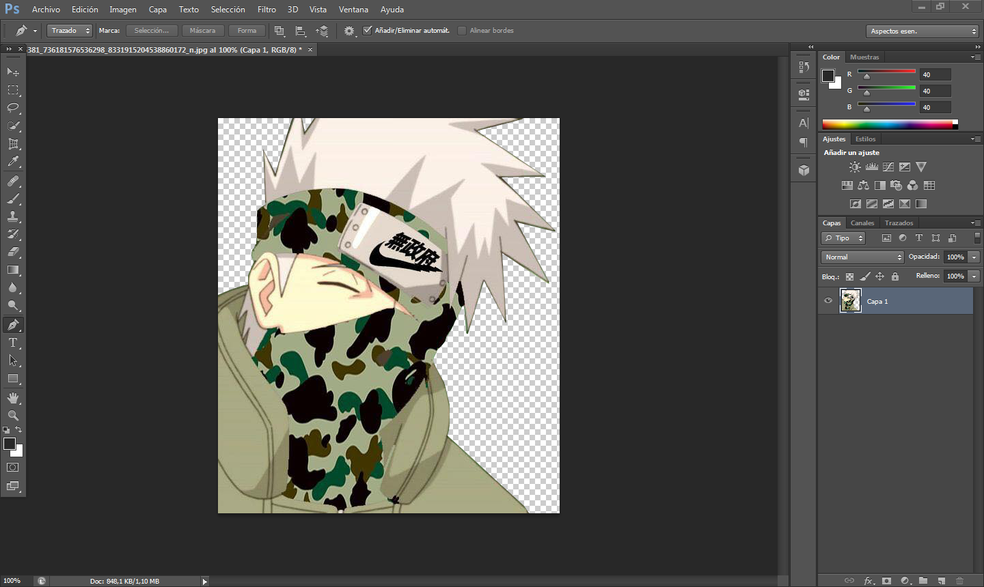Open the Tipo layer filter dropdown
The height and width of the screenshot is (587, 984).
pos(843,238)
